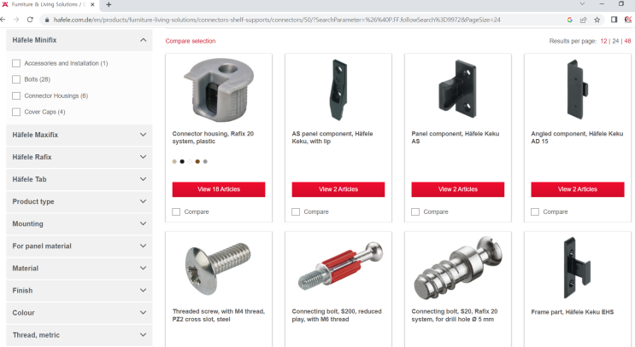
Task: Click the Google icon in address bar
Action: (570, 20)
